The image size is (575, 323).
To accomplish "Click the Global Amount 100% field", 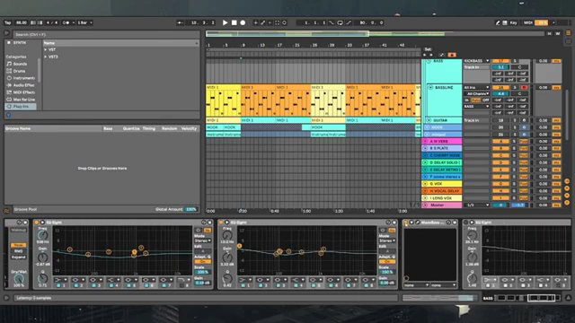I will pyautogui.click(x=190, y=209).
